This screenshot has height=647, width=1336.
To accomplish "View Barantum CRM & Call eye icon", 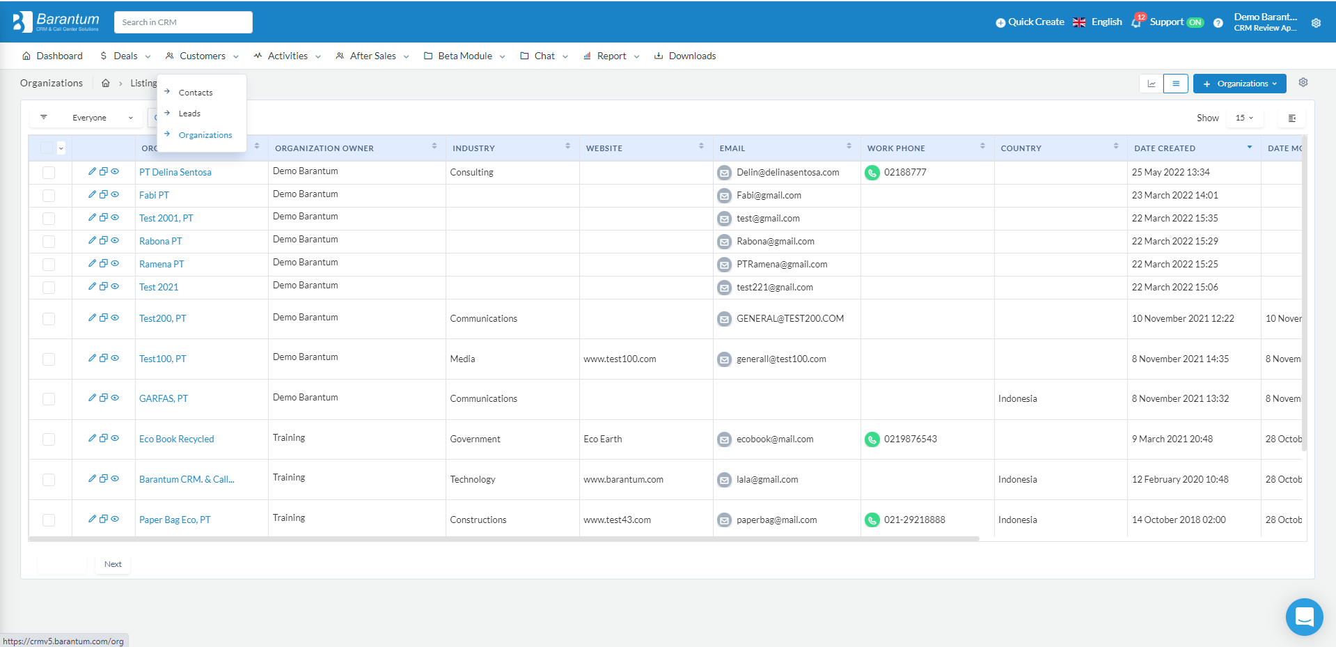I will 116,478.
